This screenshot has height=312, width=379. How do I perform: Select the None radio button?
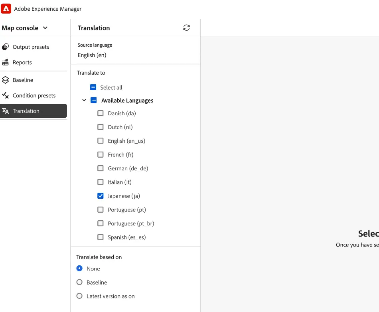coord(79,269)
